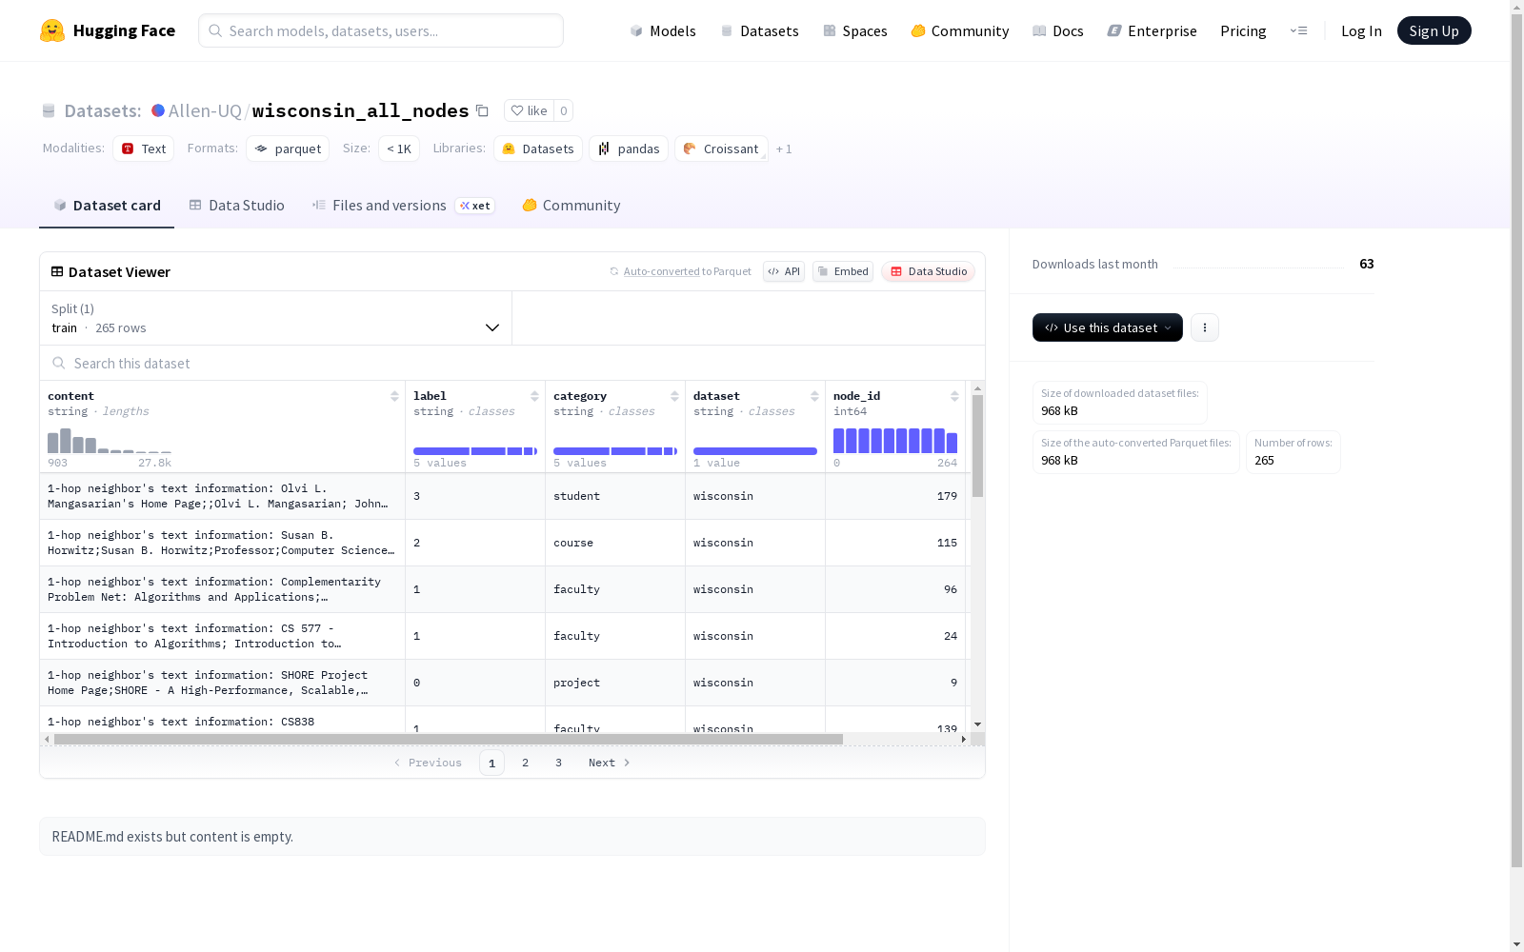
Task: Click Log In
Action: coord(1361,30)
